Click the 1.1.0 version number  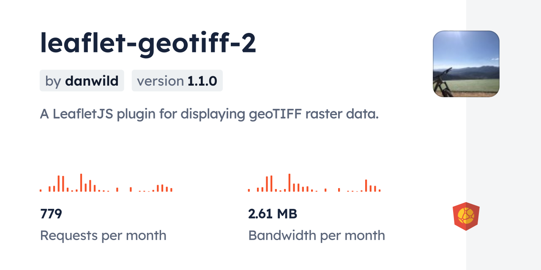pos(202,81)
